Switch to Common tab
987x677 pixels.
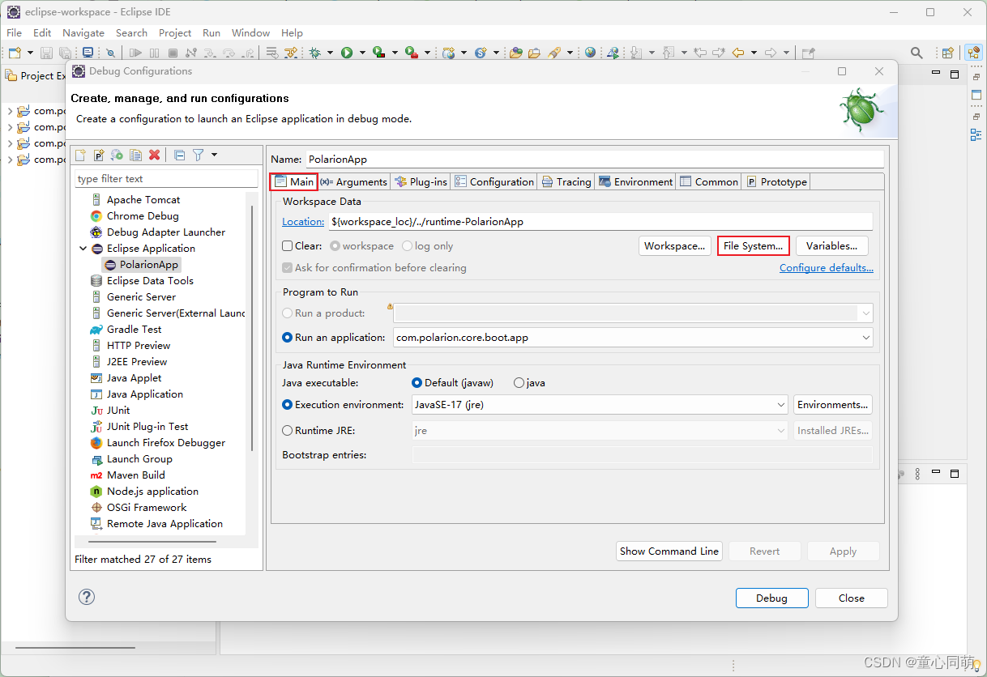coord(709,181)
